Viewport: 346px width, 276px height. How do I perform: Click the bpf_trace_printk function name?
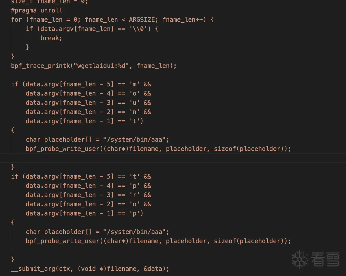pos(40,66)
